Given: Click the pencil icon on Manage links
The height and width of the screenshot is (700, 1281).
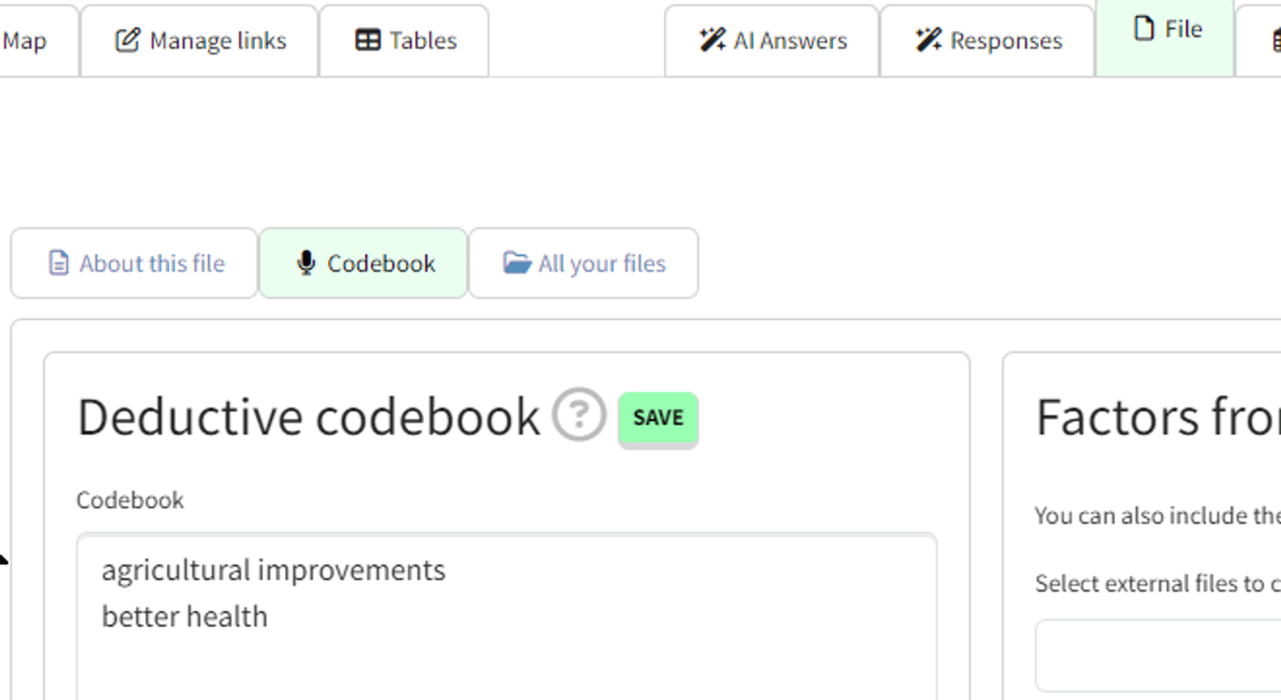Looking at the screenshot, I should point(128,40).
